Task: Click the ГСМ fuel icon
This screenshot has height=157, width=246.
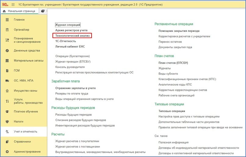Action: tap(7, 71)
